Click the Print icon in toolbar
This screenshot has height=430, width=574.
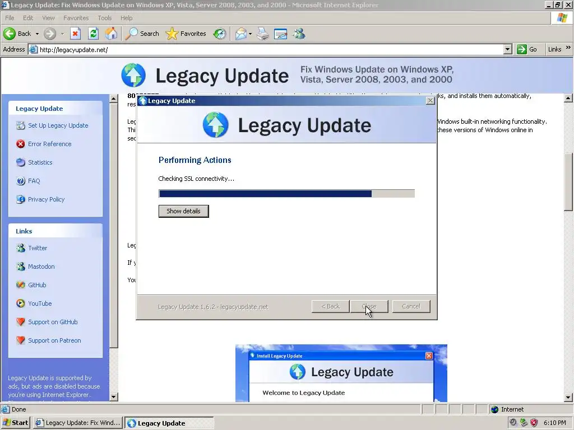click(x=262, y=34)
